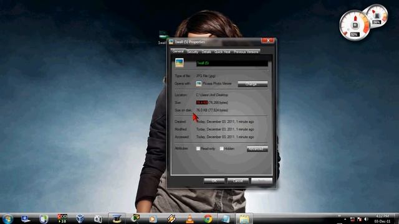This screenshot has width=399, height=224.
Task: Open the Advanced attributes button
Action: pyautogui.click(x=257, y=149)
